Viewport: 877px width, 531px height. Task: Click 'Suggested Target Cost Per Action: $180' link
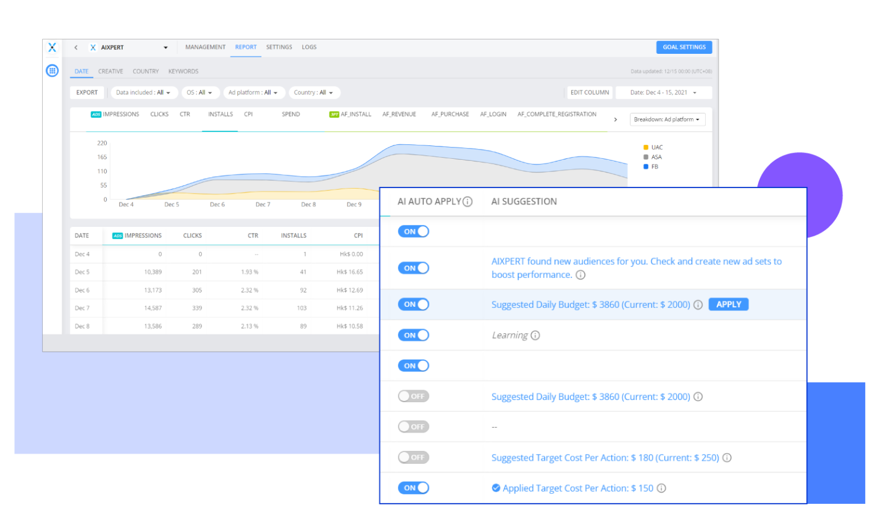[x=605, y=458]
